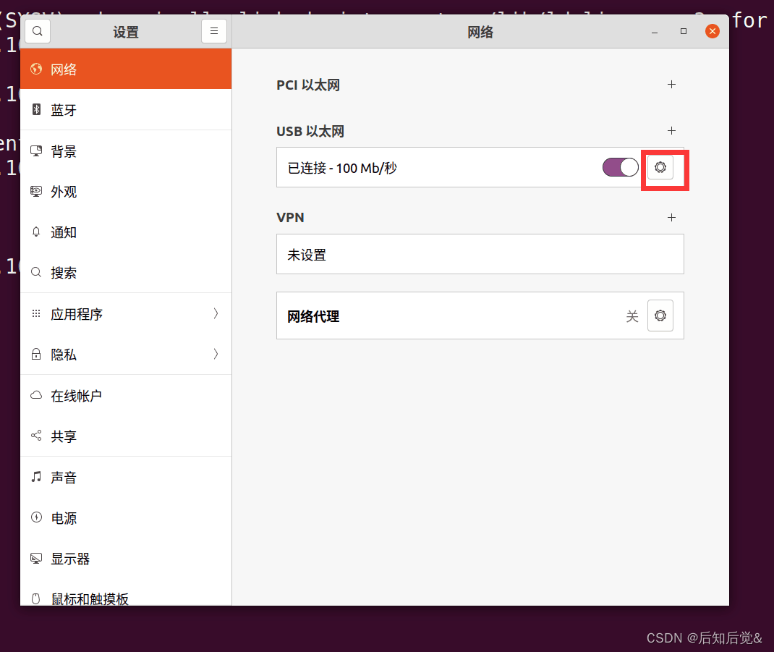This screenshot has width=774, height=652.
Task: Add a USB ethernet connection with plus
Action: pyautogui.click(x=671, y=131)
